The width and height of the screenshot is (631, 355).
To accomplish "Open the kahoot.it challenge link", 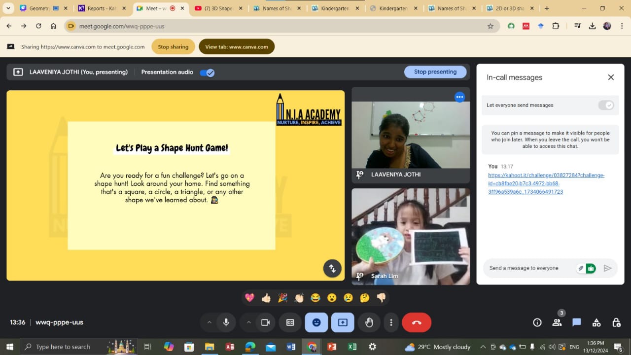I will click(x=546, y=183).
